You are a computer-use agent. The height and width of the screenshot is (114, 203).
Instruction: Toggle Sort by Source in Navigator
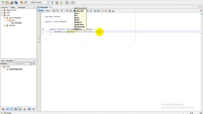tap(34, 109)
